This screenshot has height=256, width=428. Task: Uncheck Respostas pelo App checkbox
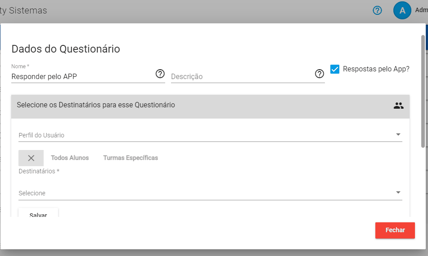click(335, 69)
